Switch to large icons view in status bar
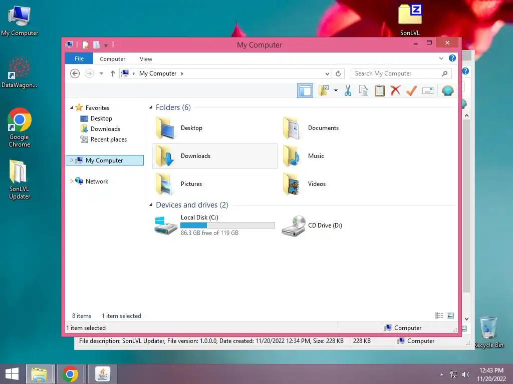Viewport: 513px width, 384px height. tap(450, 315)
